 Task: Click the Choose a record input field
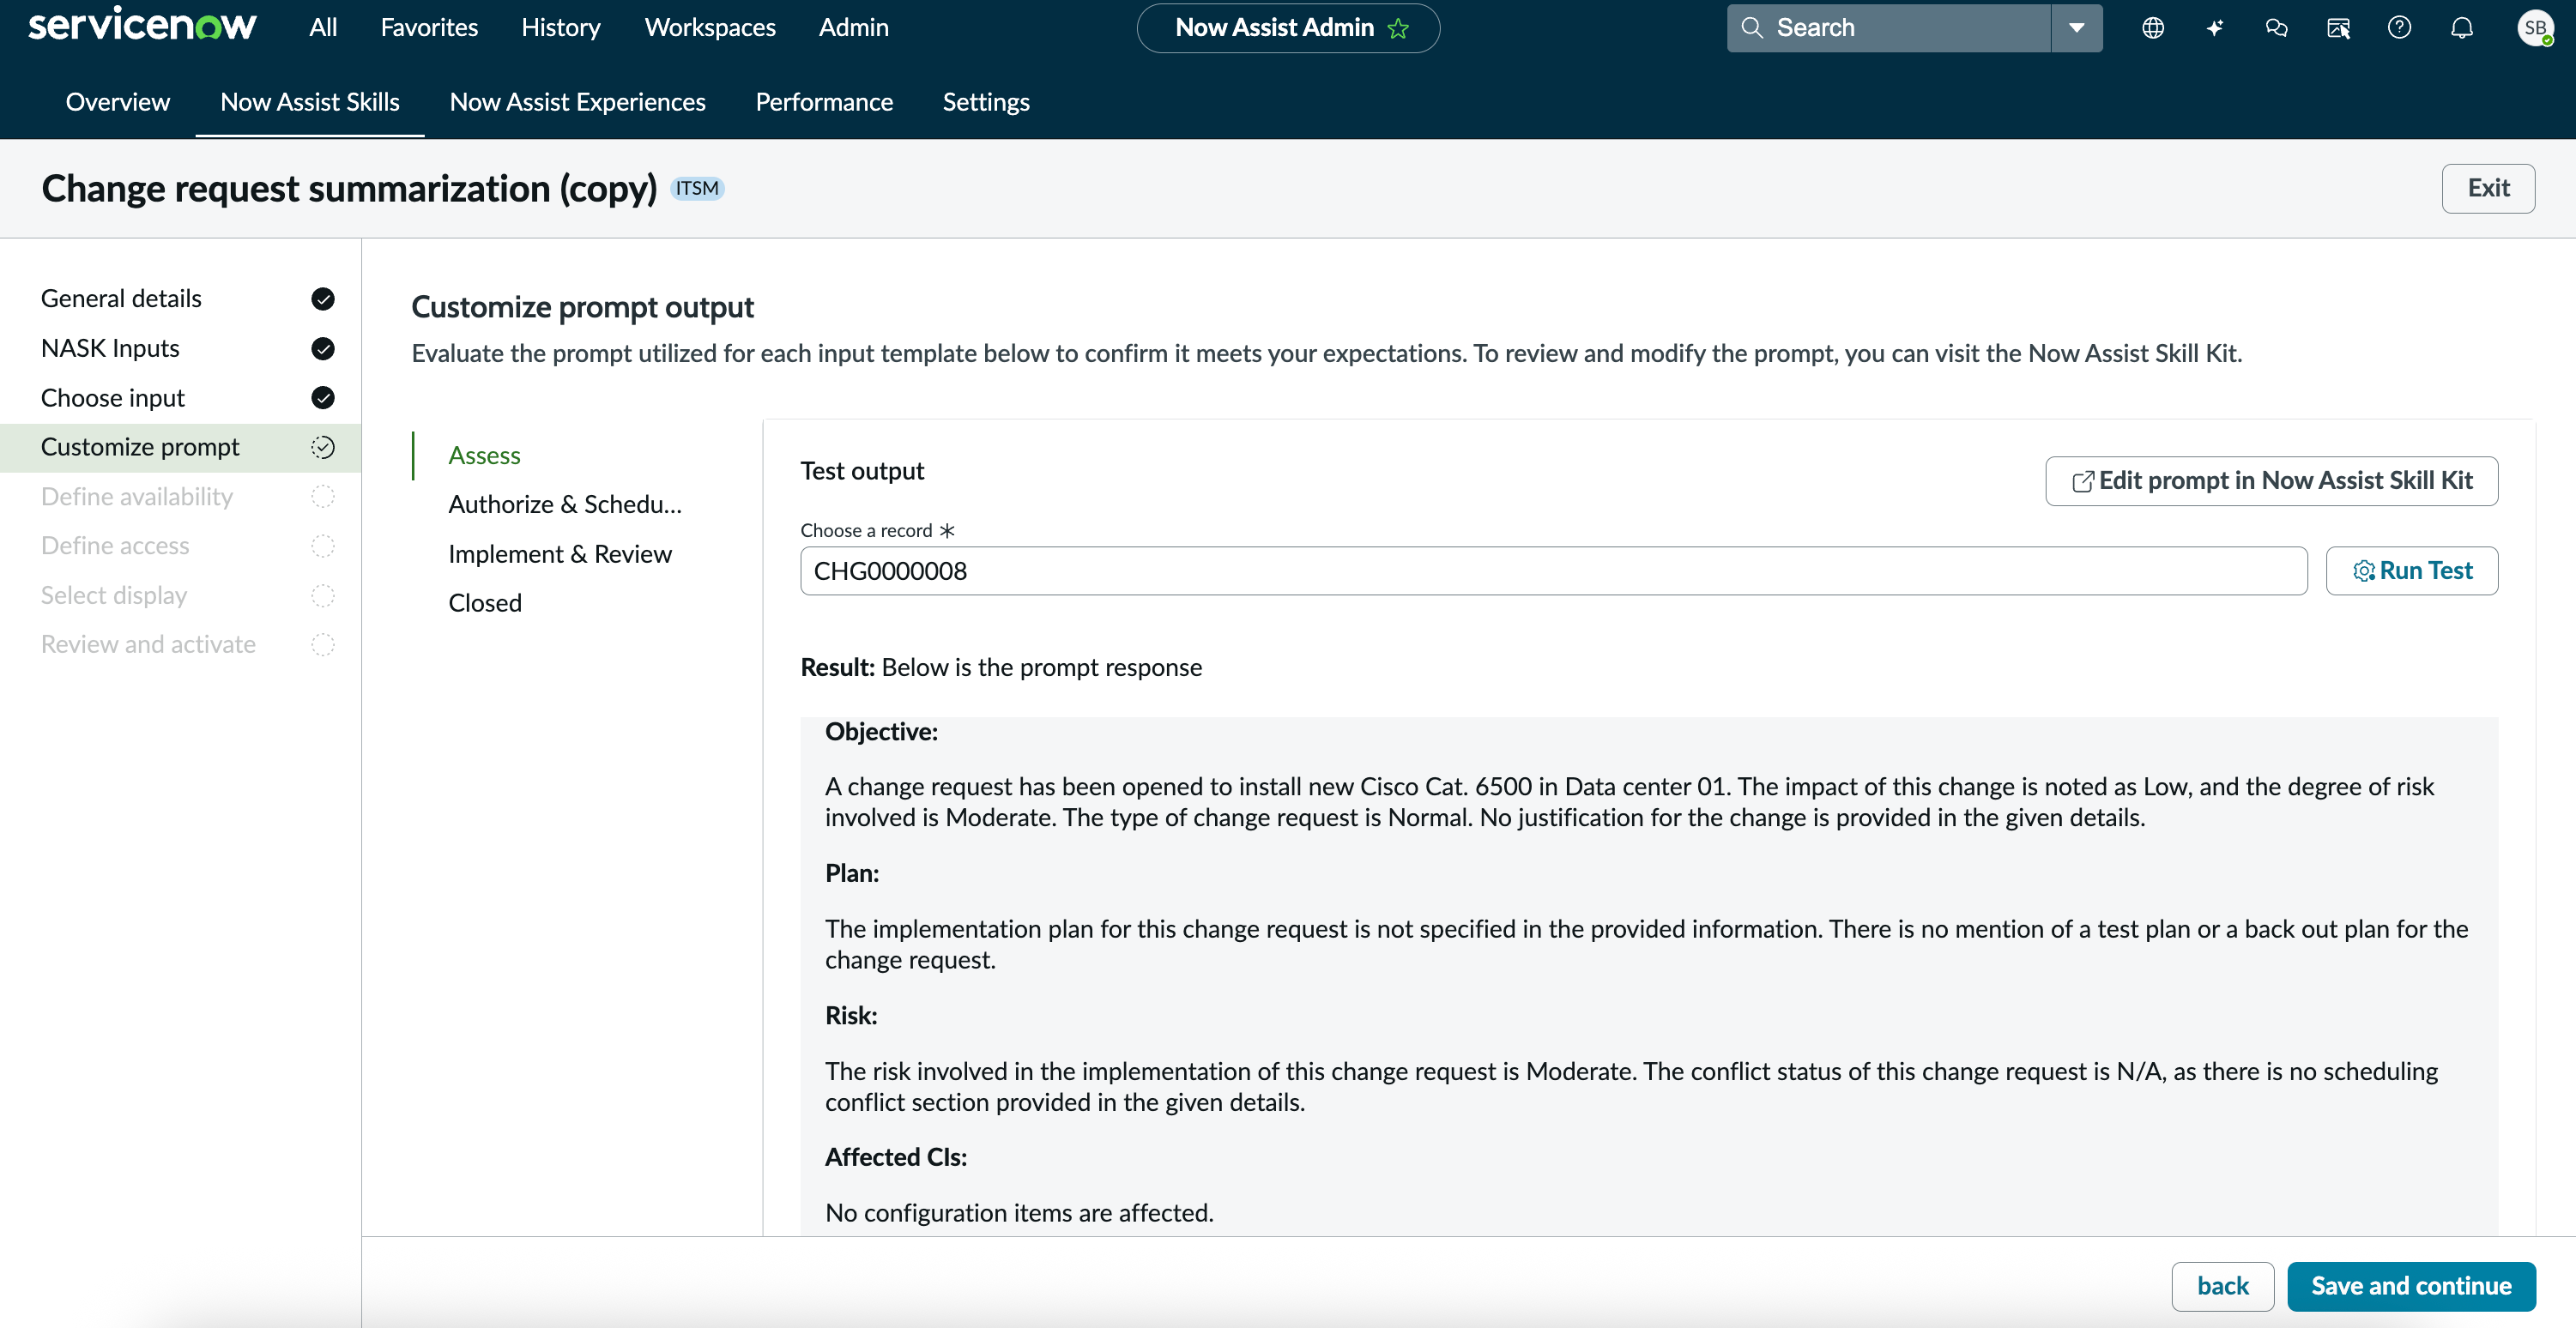[1553, 571]
